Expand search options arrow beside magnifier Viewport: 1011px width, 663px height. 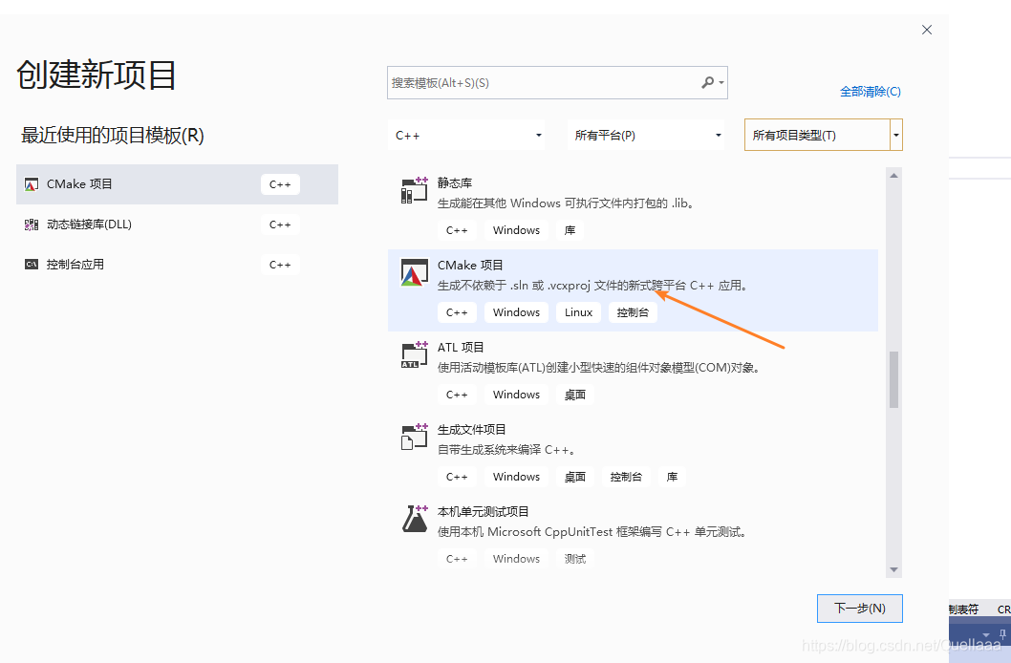[x=721, y=82]
